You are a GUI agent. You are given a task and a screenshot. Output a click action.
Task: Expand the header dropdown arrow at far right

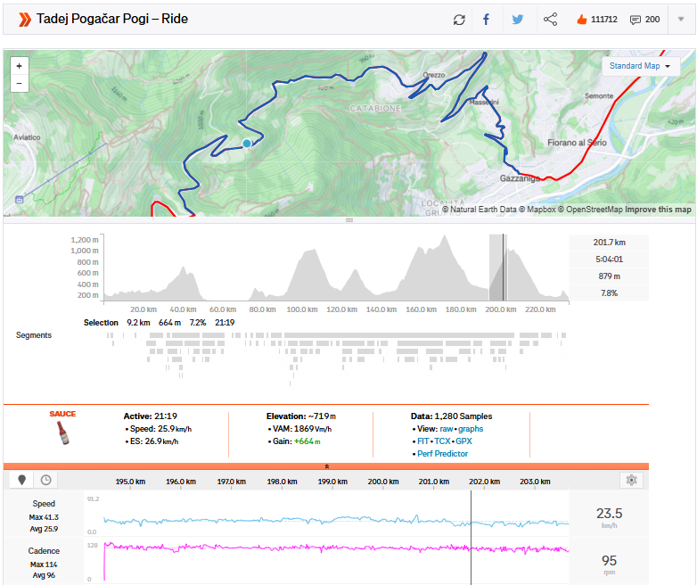pos(680,20)
